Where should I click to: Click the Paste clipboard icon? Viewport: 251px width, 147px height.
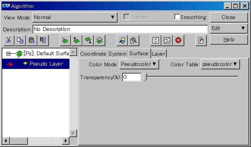click(32, 40)
